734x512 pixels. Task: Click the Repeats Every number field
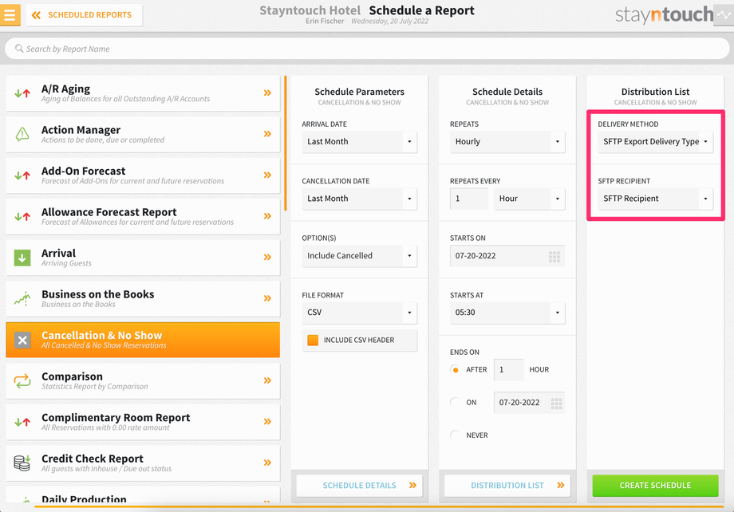point(469,199)
